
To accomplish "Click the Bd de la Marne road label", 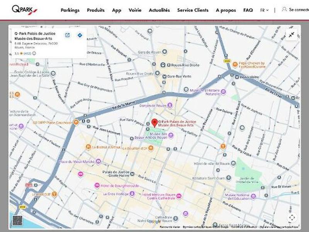I will click(x=124, y=105).
